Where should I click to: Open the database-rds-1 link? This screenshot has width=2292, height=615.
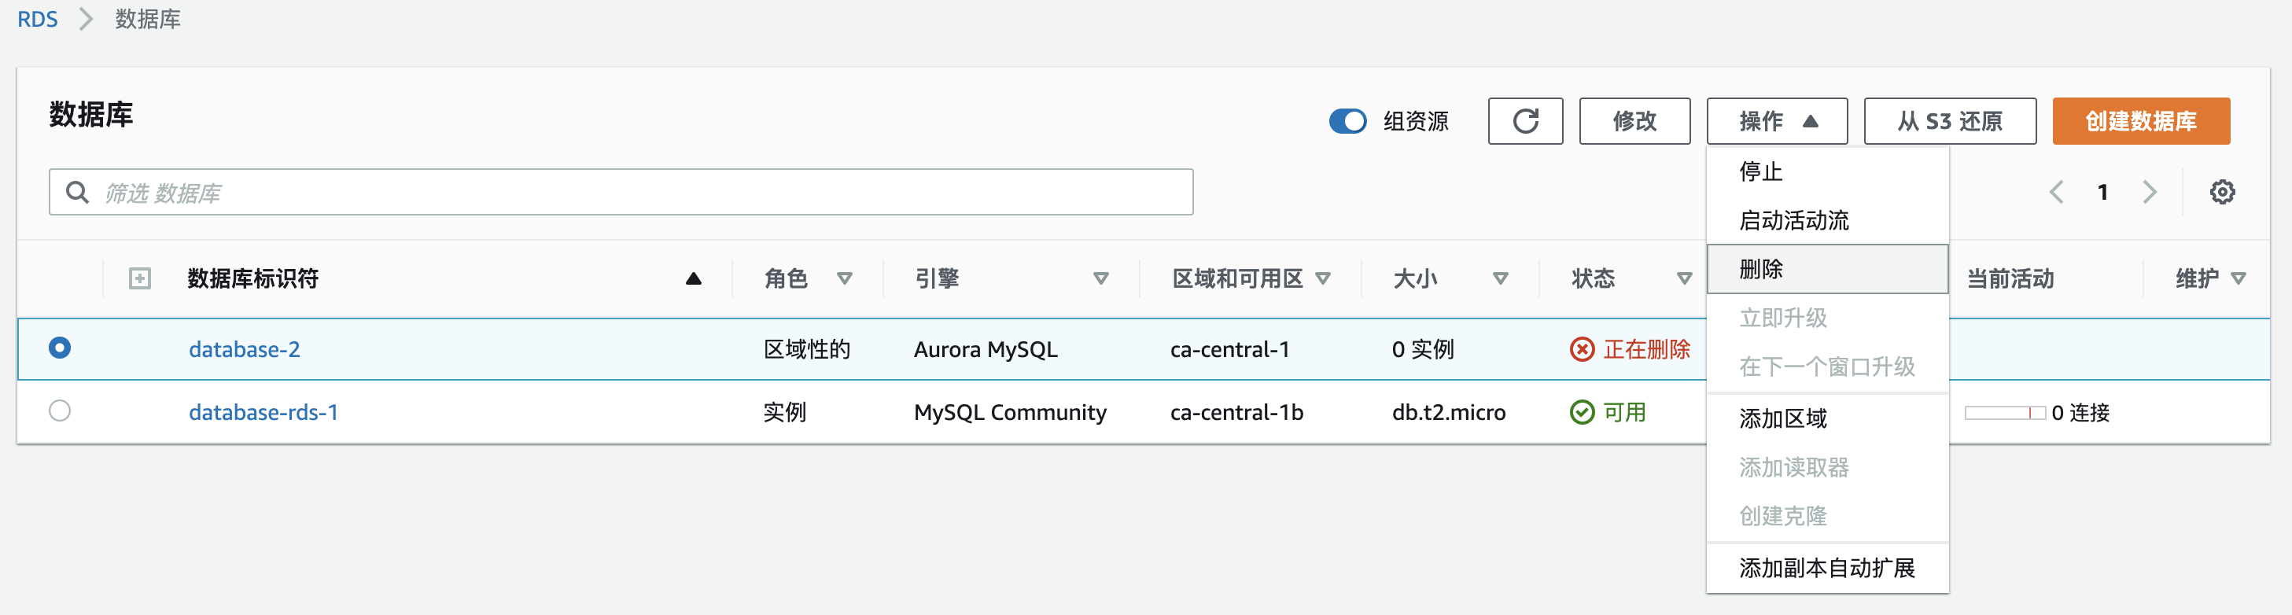[x=263, y=412]
